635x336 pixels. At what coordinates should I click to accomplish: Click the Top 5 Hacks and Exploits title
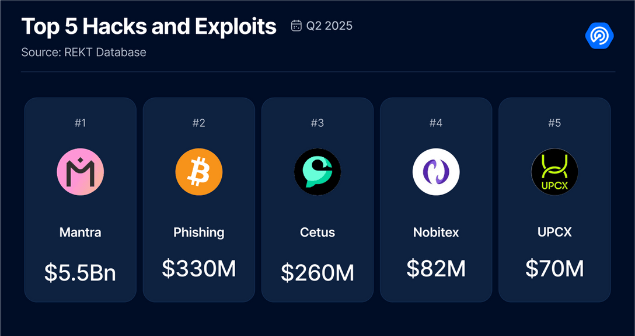[149, 27]
